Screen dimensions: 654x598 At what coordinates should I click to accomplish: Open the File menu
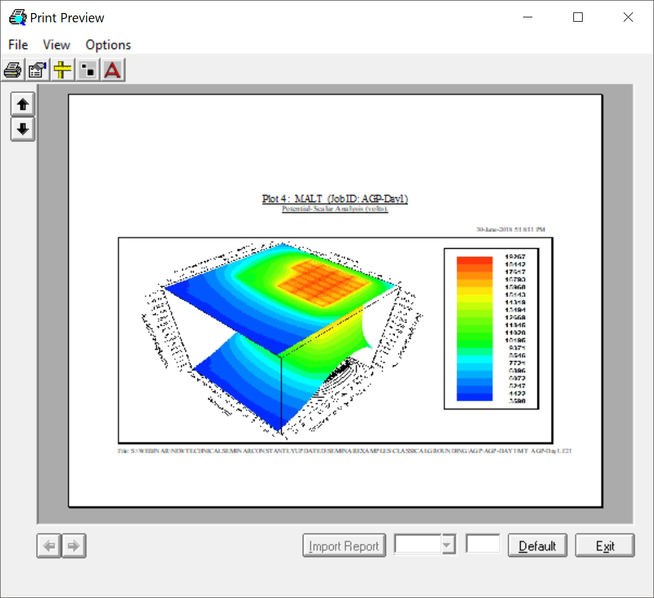pos(18,45)
